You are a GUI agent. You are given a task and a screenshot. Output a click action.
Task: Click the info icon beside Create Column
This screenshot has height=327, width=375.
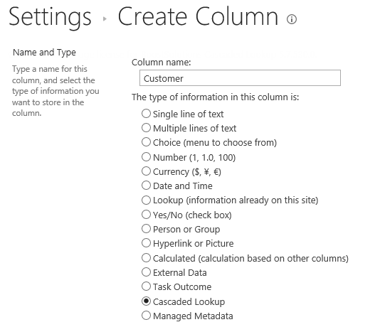tap(292, 19)
